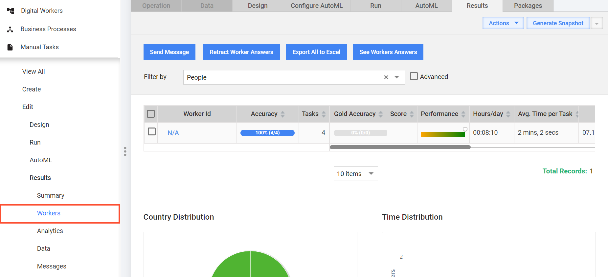This screenshot has width=608, height=277.
Task: Click the Business Processes icon
Action: 10,29
